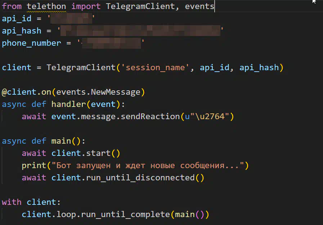This screenshot has height=225, width=323.
Task: Click 'with client:' statement
Action: pos(31,202)
